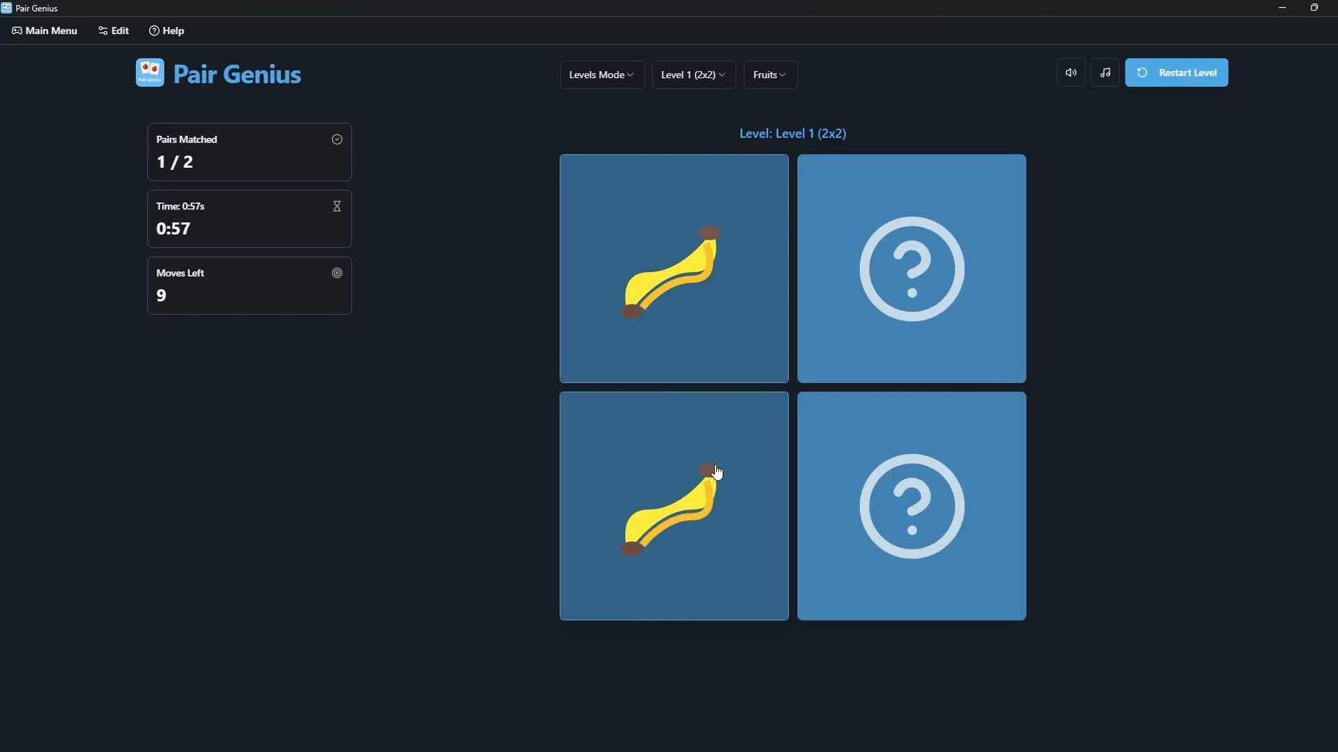The image size is (1338, 752).
Task: Click the Restart Level button
Action: coord(1176,72)
